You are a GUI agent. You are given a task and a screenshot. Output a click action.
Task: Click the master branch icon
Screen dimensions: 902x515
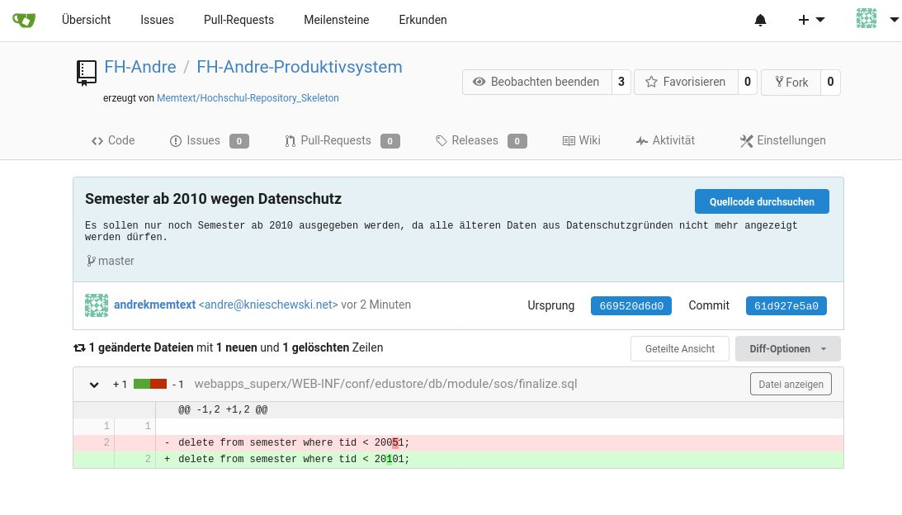pos(91,261)
